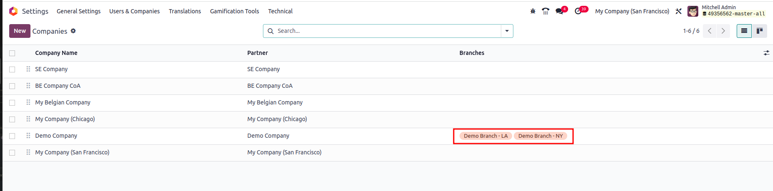Expand the search options dropdown arrow
773x191 pixels.
point(507,31)
